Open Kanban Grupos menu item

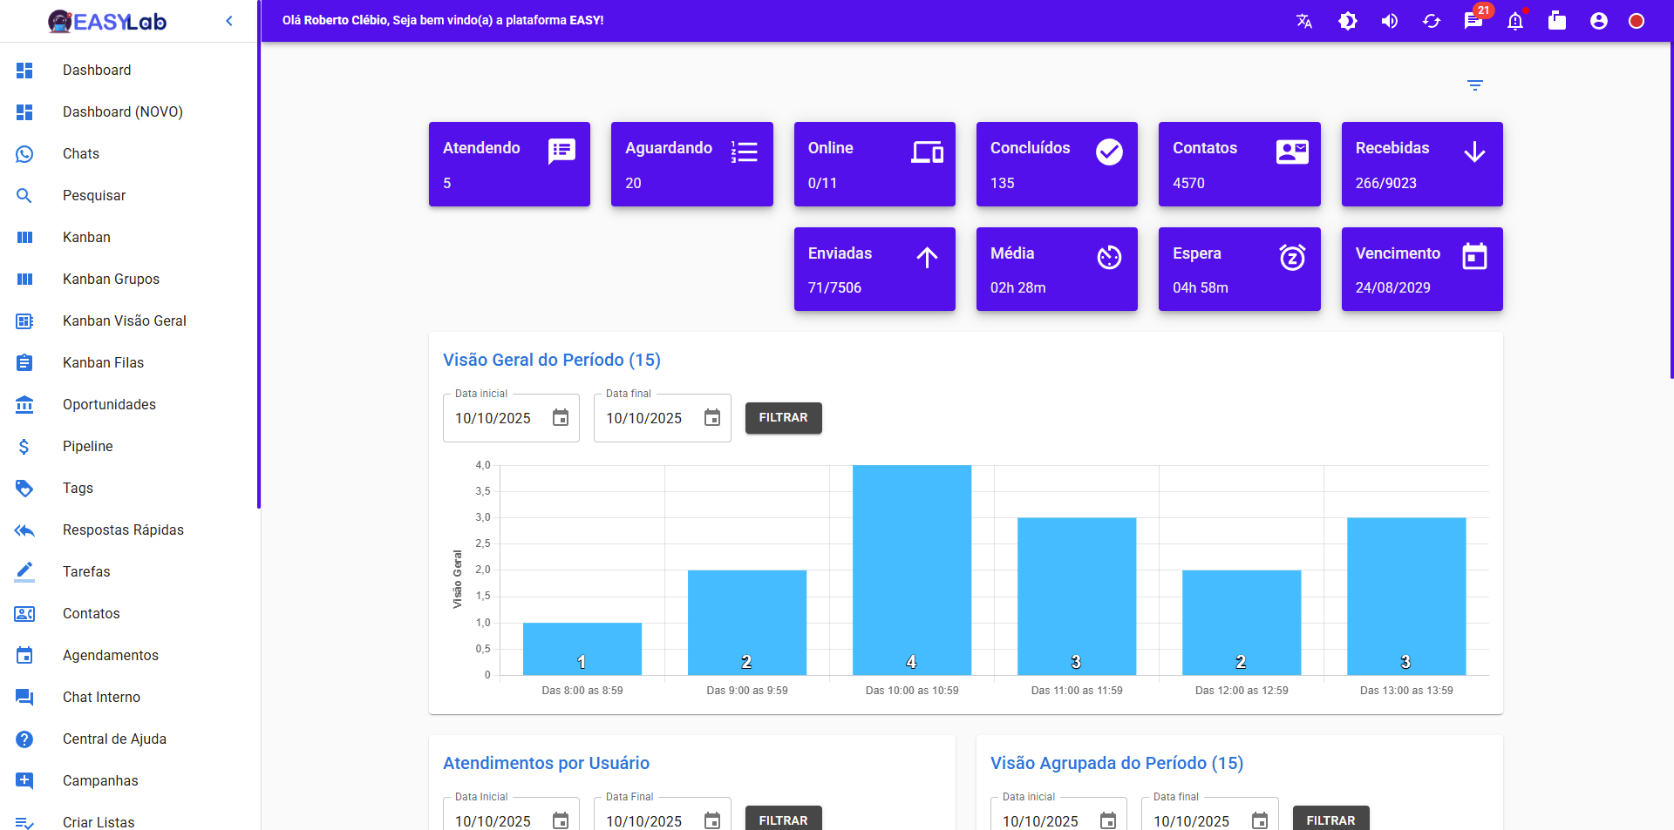[129, 279]
